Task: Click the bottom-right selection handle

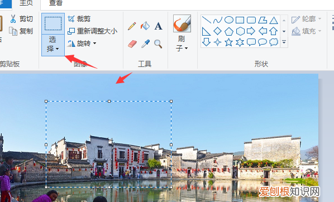Action: (x=171, y=187)
